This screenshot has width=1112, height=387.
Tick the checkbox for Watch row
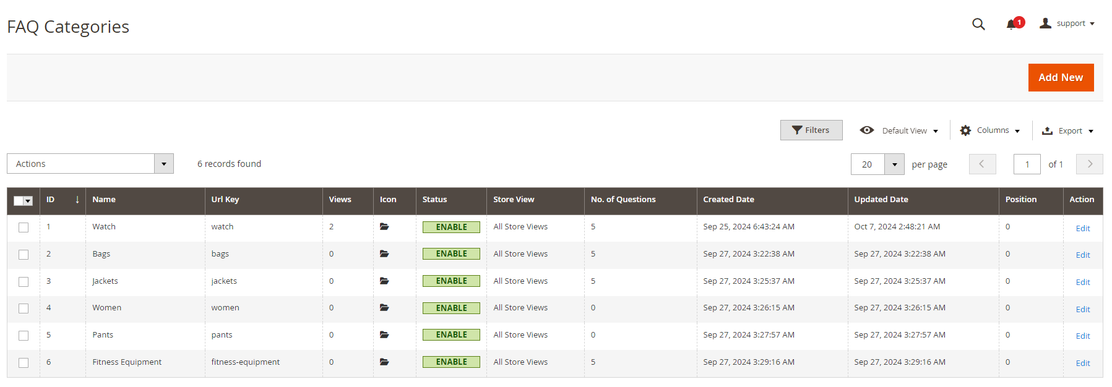24,228
